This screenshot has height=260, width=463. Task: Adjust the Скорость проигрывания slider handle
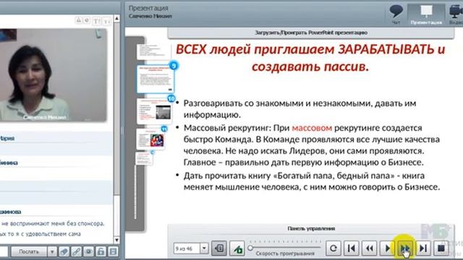(250, 248)
